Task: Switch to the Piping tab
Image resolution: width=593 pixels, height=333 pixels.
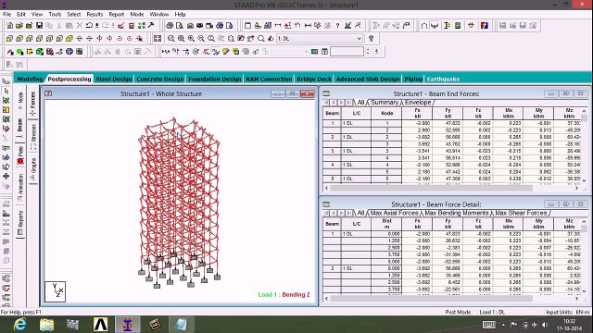Action: click(x=413, y=79)
